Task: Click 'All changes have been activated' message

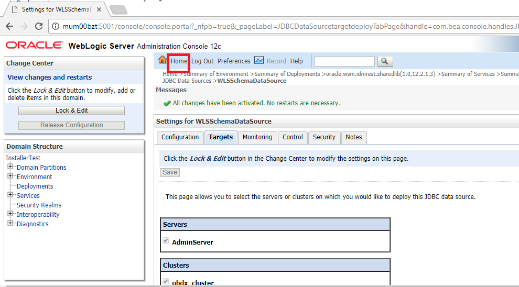Action: (x=256, y=103)
